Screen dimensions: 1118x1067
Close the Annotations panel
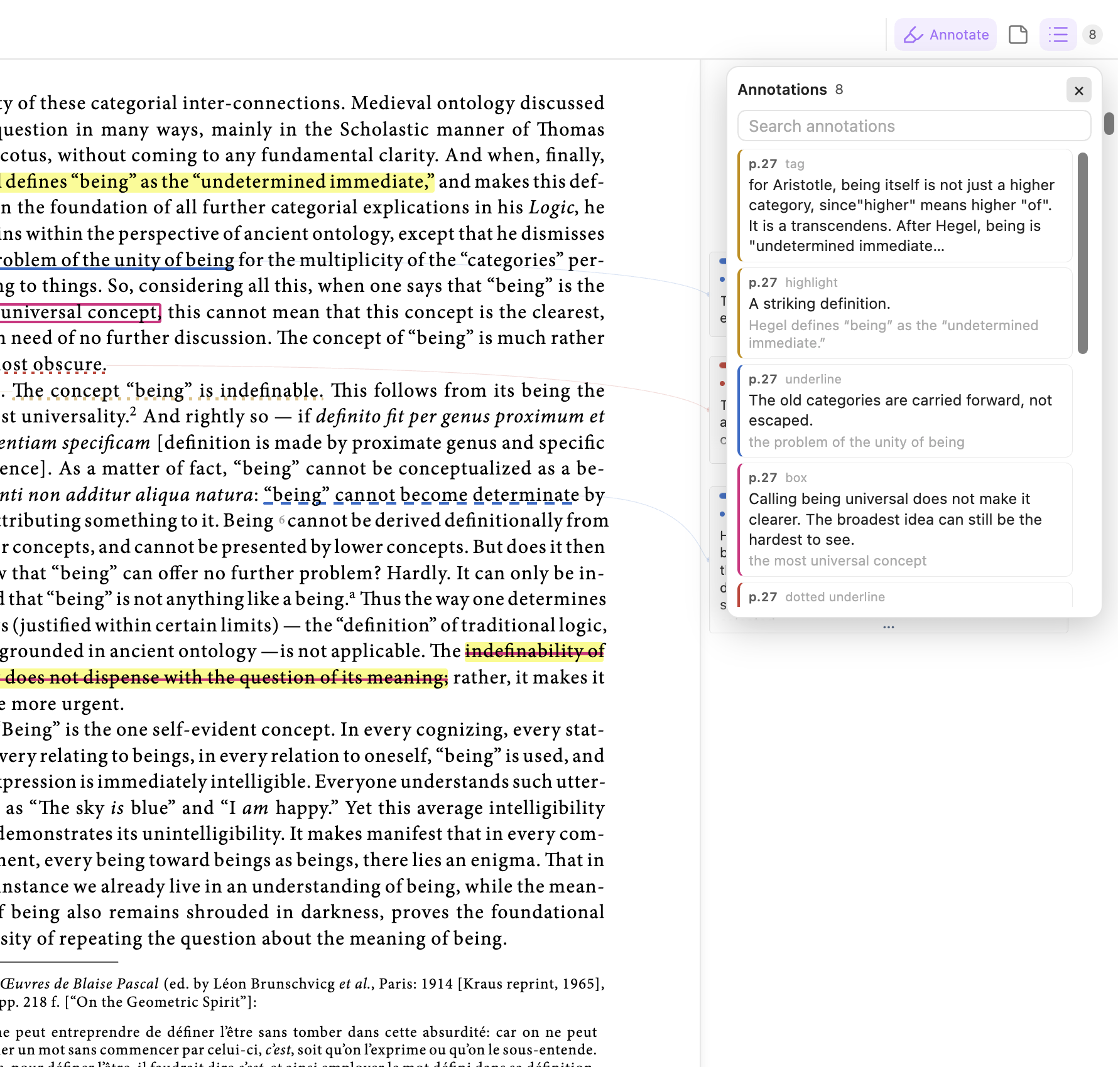1079,90
